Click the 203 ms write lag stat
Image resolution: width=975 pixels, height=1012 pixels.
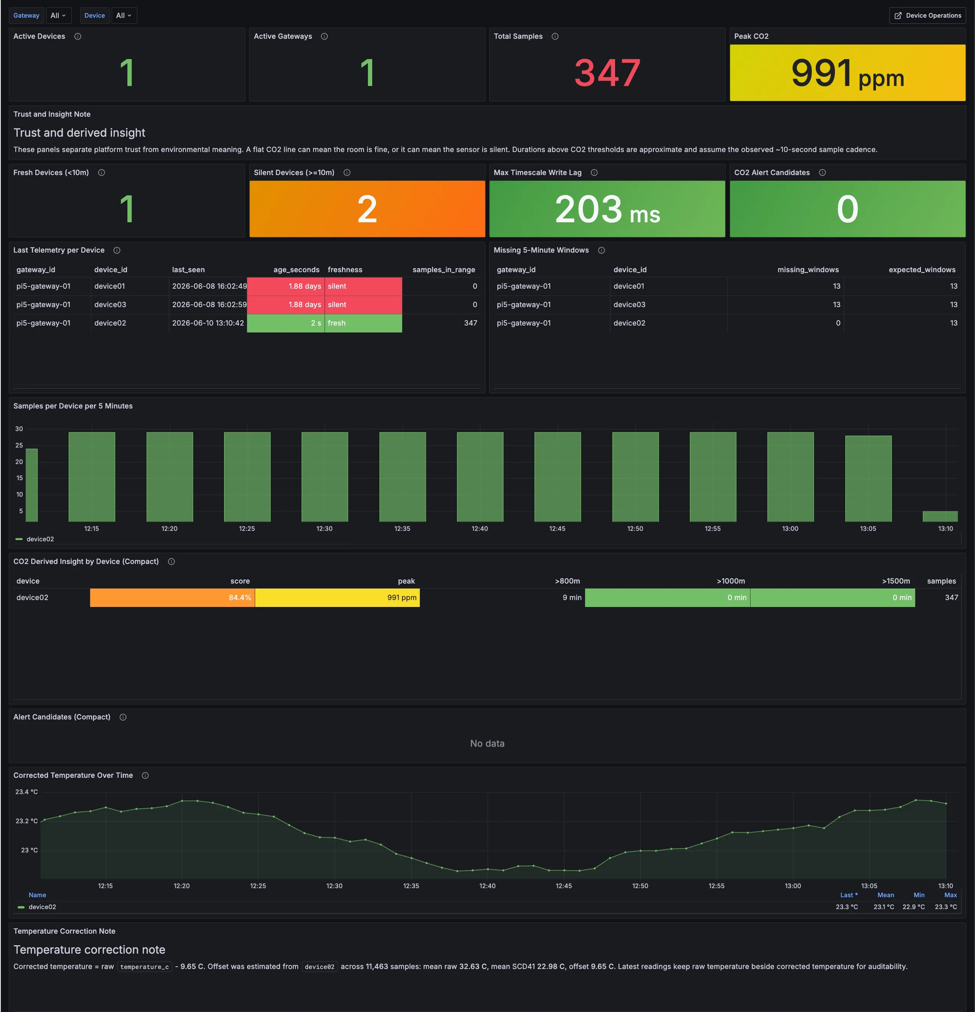[x=607, y=209]
